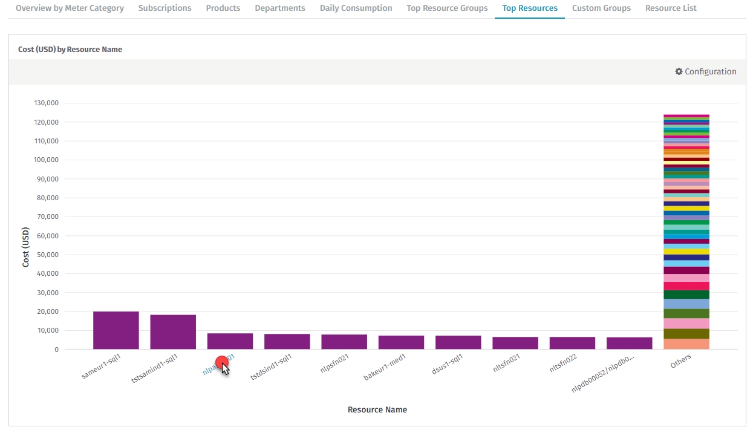Select bottom salmon segment of Others bar
The height and width of the screenshot is (430, 753).
686,344
